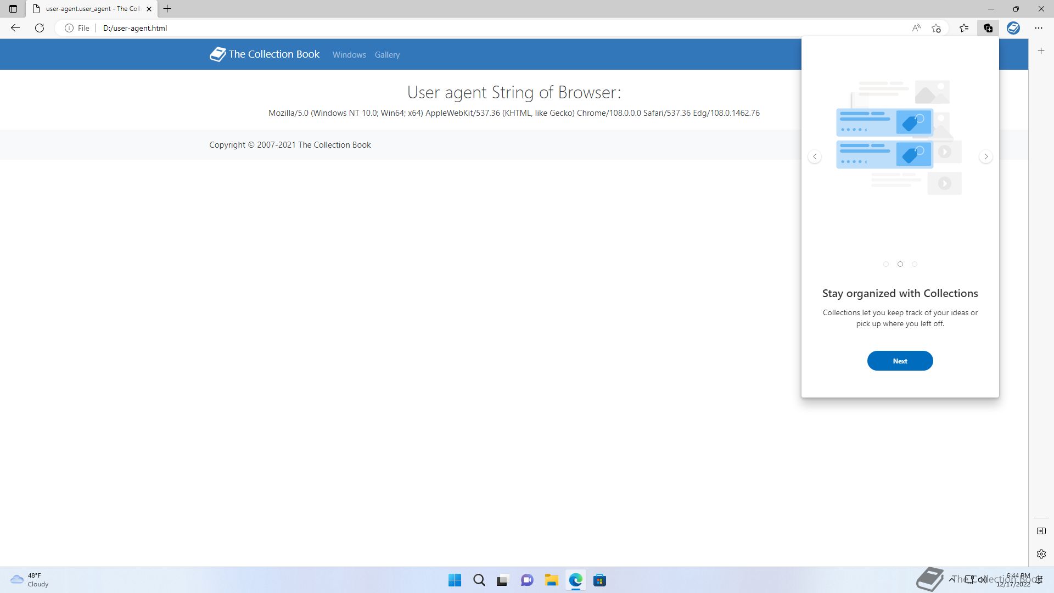Open the tab actions menu icon
The width and height of the screenshot is (1054, 593).
13,9
